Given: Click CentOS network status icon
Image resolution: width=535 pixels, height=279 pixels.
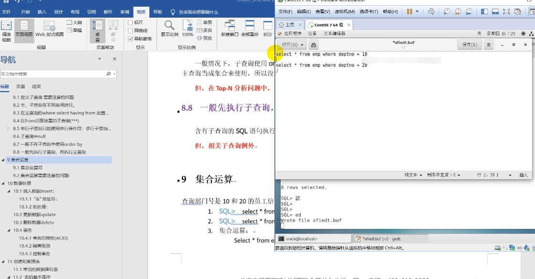Looking at the screenshot, I should (531, 33).
